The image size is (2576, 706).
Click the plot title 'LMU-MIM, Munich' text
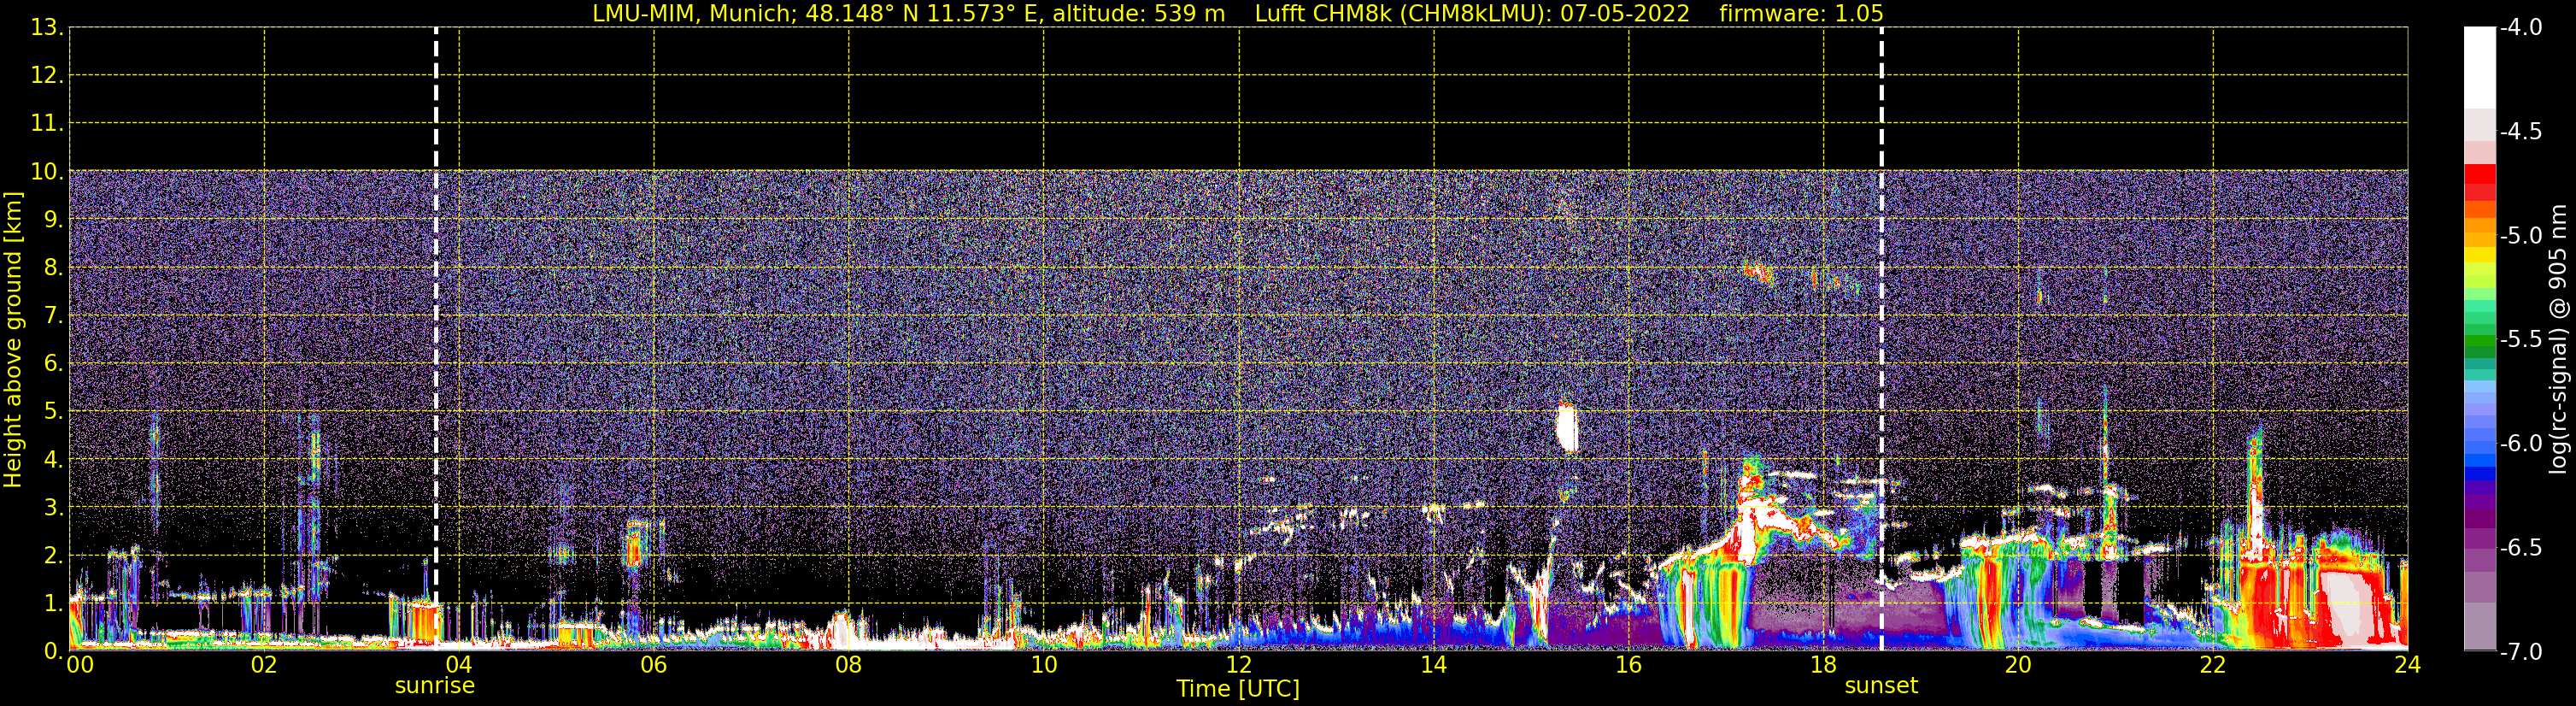[694, 14]
